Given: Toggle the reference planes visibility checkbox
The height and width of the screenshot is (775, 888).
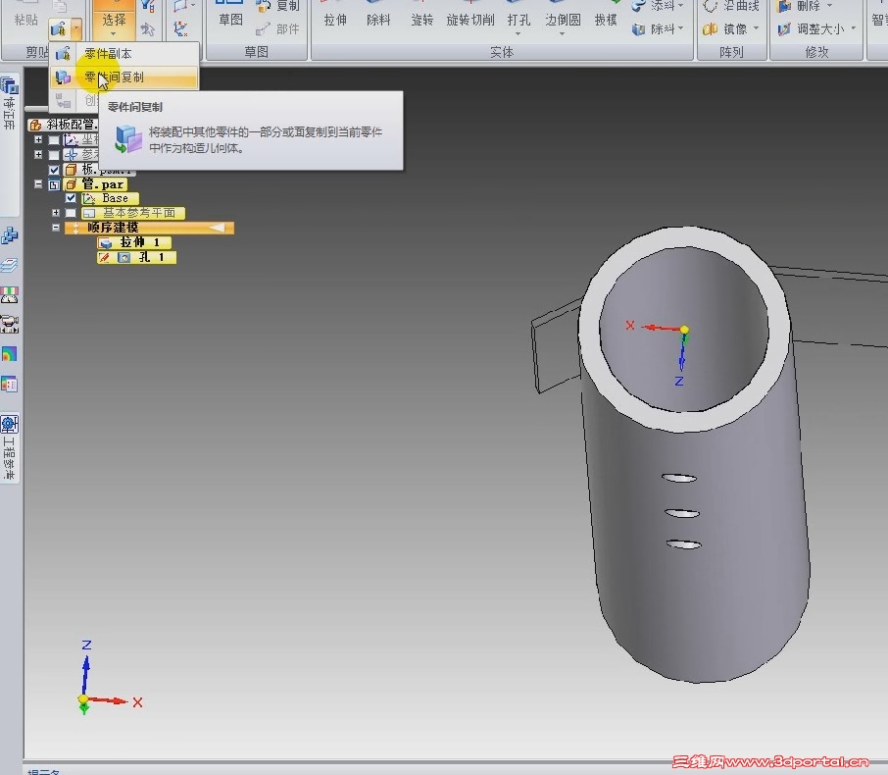Looking at the screenshot, I should pyautogui.click(x=54, y=155).
